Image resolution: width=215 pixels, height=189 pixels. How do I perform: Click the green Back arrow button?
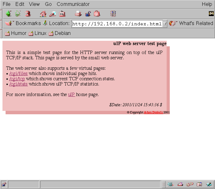click(x=8, y=14)
